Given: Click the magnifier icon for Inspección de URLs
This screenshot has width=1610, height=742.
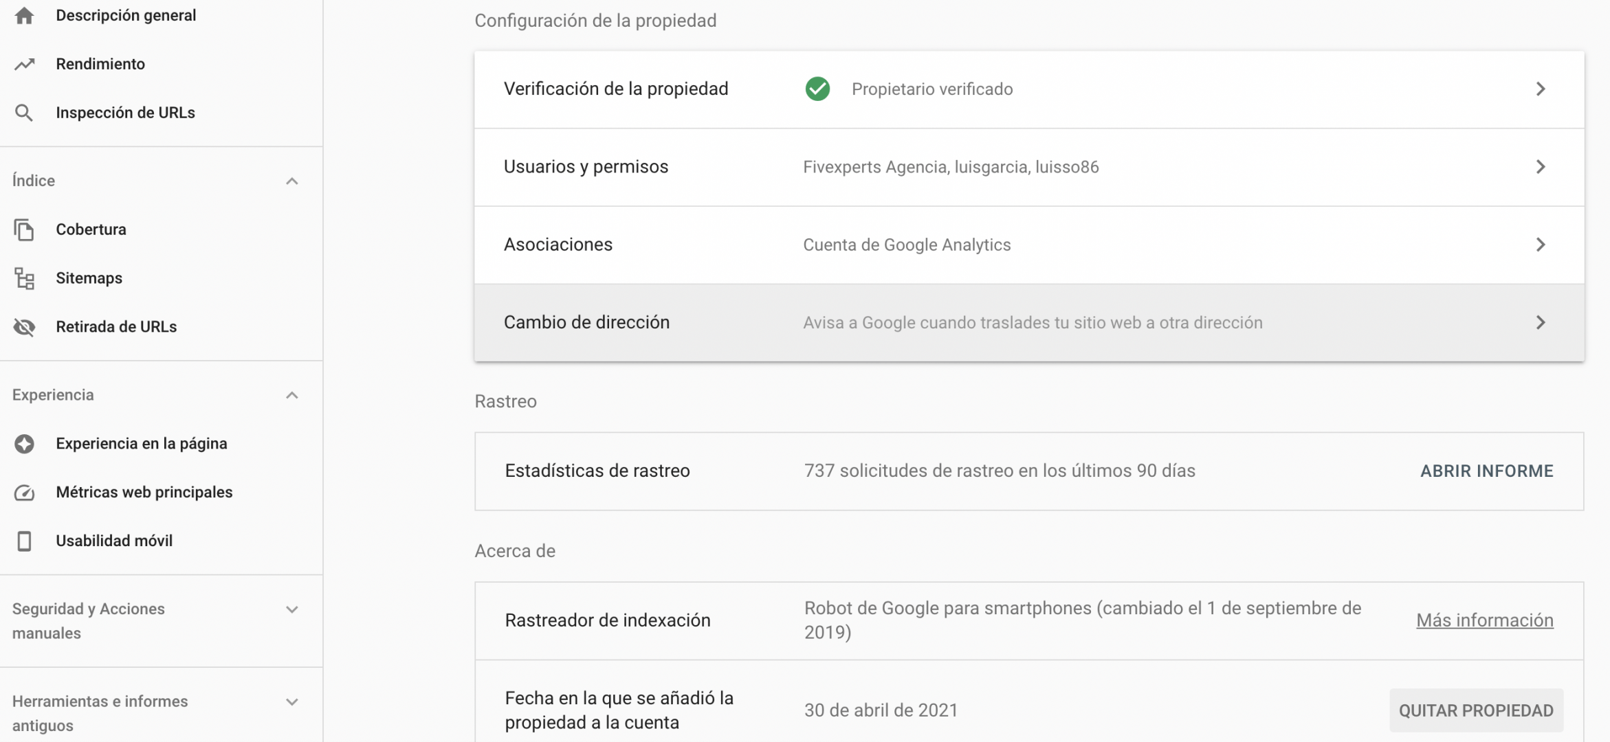Looking at the screenshot, I should tap(24, 113).
